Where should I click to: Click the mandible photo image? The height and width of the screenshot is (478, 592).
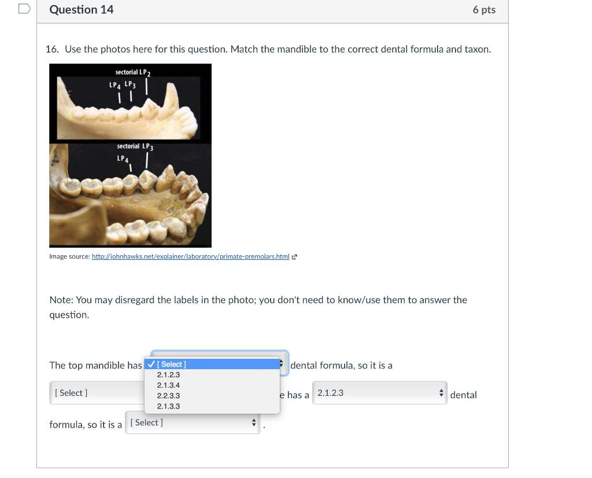point(130,155)
